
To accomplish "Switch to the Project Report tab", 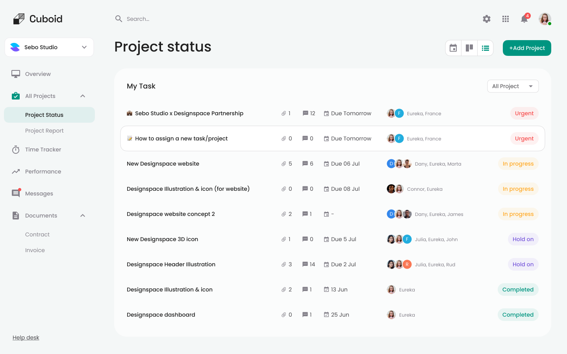I will pos(44,130).
